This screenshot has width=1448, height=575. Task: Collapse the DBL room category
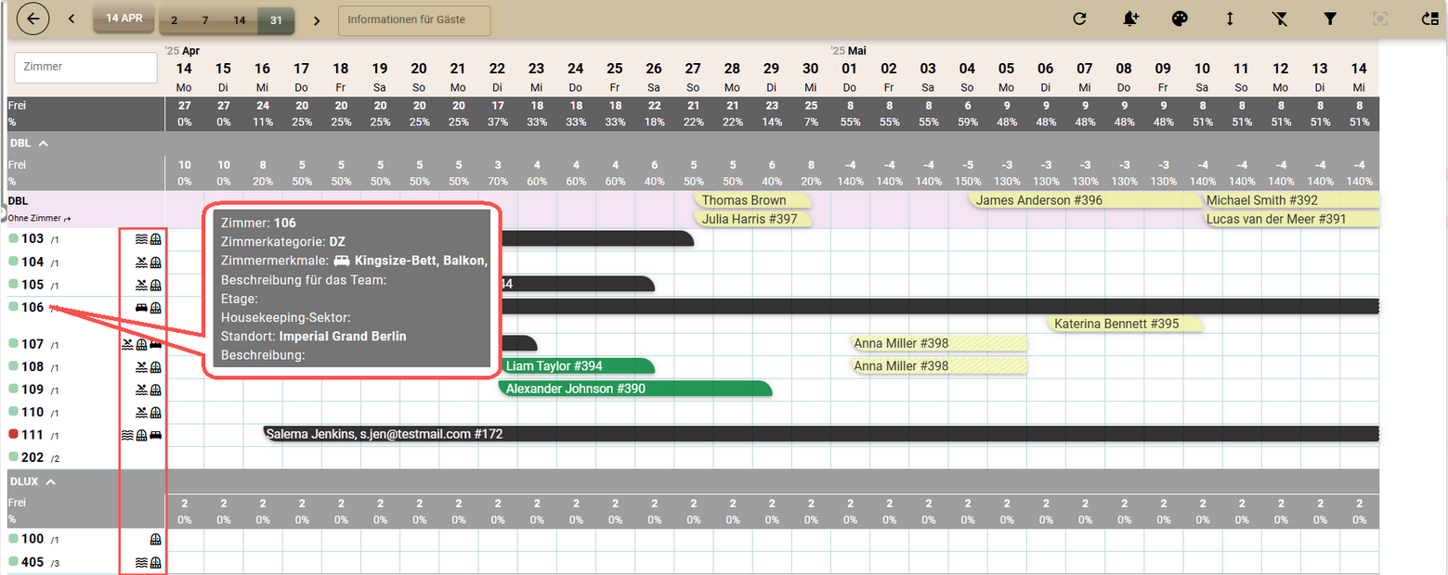click(x=43, y=144)
